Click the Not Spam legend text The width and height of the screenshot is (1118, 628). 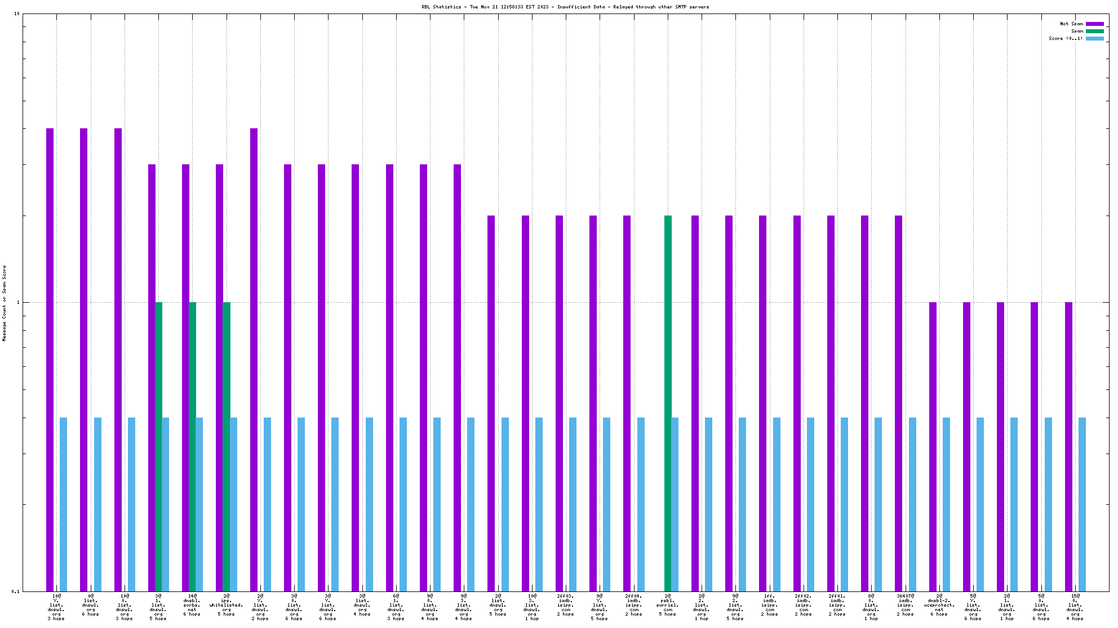(x=1071, y=24)
